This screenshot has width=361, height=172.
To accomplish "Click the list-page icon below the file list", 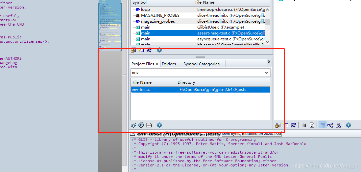I will [149, 125].
